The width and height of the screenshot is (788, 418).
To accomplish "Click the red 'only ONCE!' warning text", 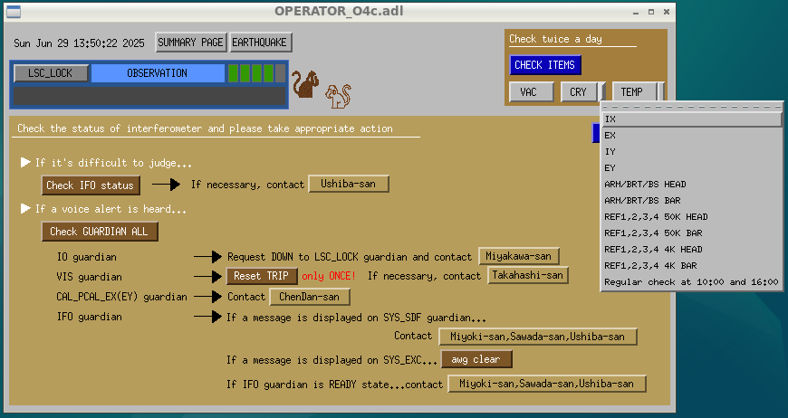I will [329, 276].
